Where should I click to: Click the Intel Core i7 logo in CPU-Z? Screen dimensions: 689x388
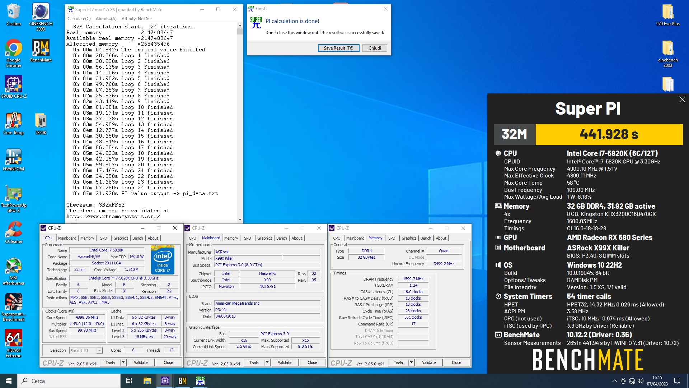pyautogui.click(x=163, y=260)
